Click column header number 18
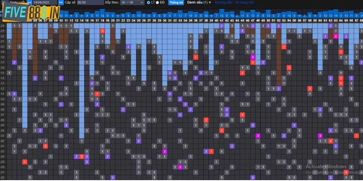This screenshot has width=363, height=181. pos(102,21)
